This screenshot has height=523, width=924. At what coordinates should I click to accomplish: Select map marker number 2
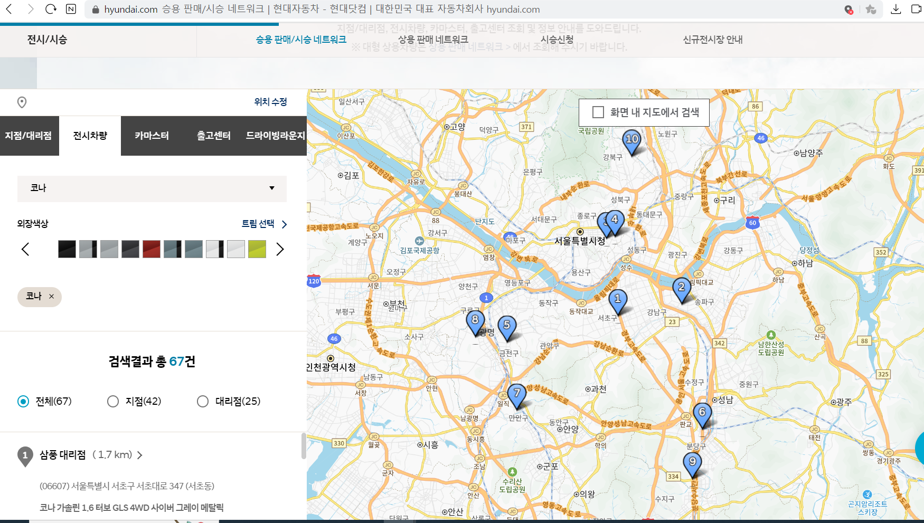tap(682, 290)
